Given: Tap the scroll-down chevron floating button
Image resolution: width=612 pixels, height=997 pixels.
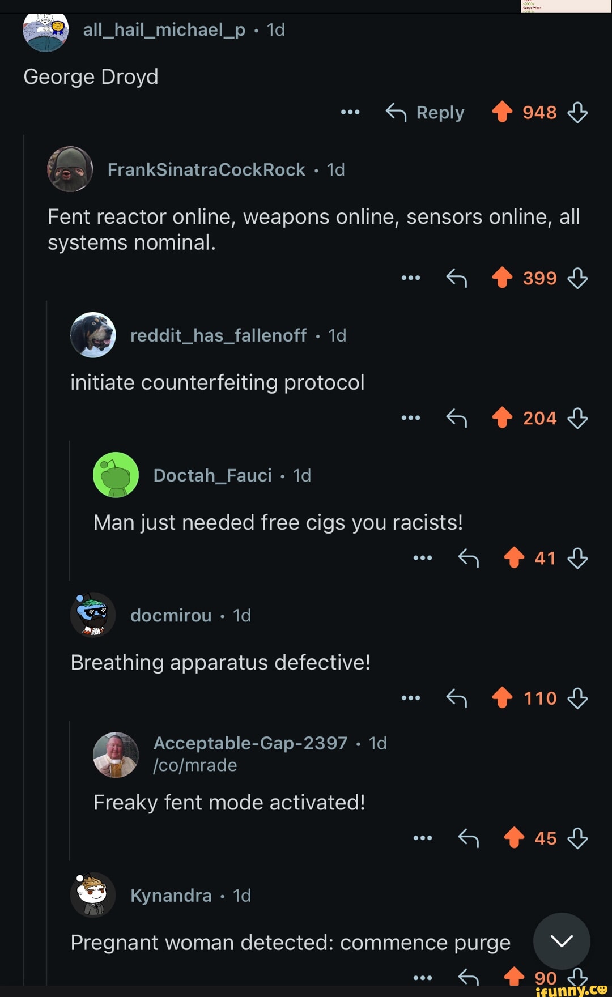Looking at the screenshot, I should click(x=562, y=941).
